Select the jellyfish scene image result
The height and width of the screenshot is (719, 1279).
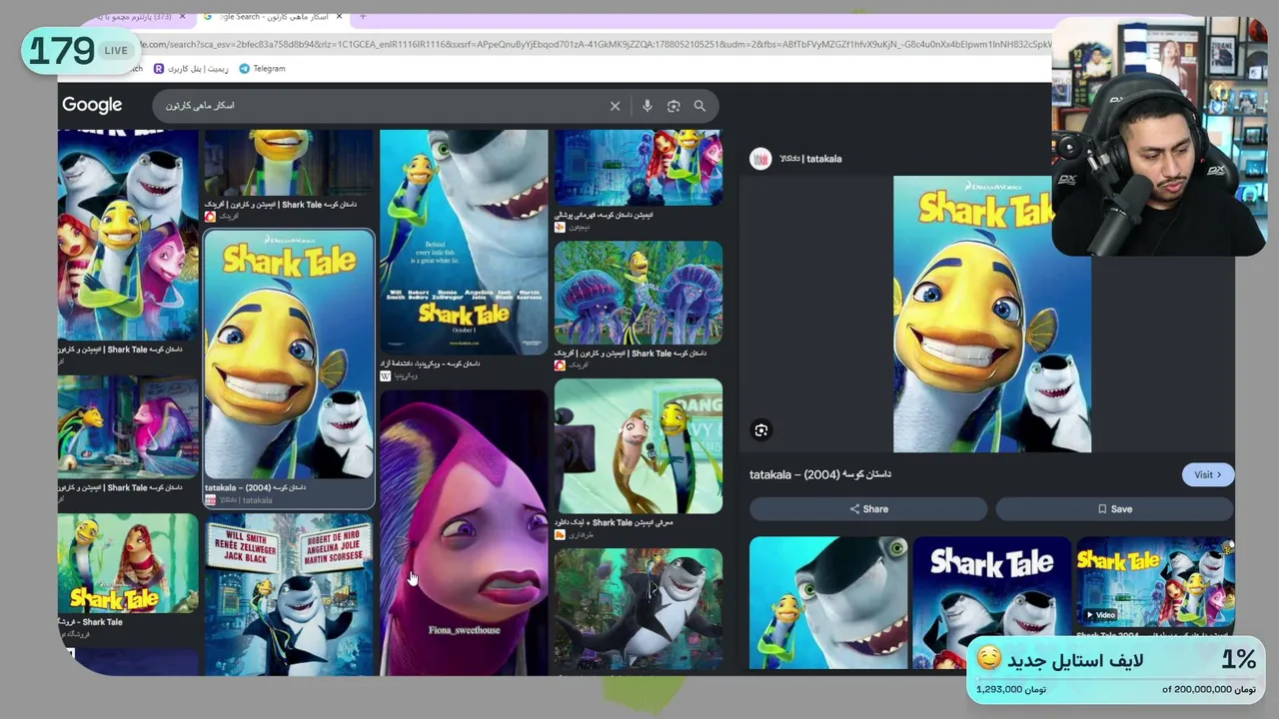tap(639, 293)
